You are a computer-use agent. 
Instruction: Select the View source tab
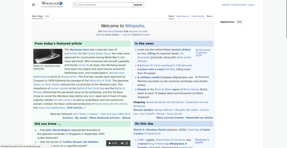(x=183, y=16)
